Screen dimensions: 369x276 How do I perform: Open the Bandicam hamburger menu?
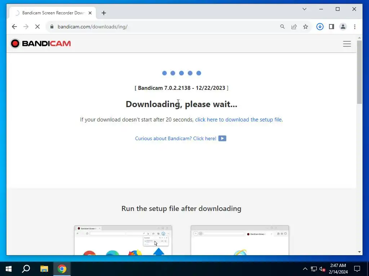click(347, 44)
